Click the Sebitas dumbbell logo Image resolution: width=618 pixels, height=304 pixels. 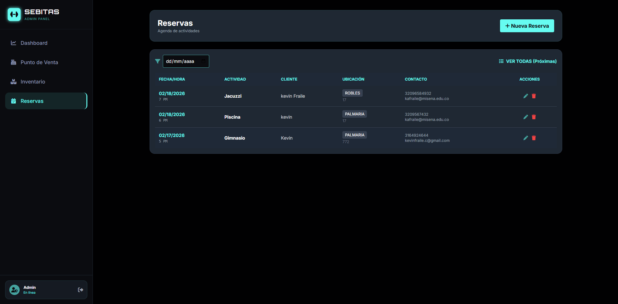(14, 15)
